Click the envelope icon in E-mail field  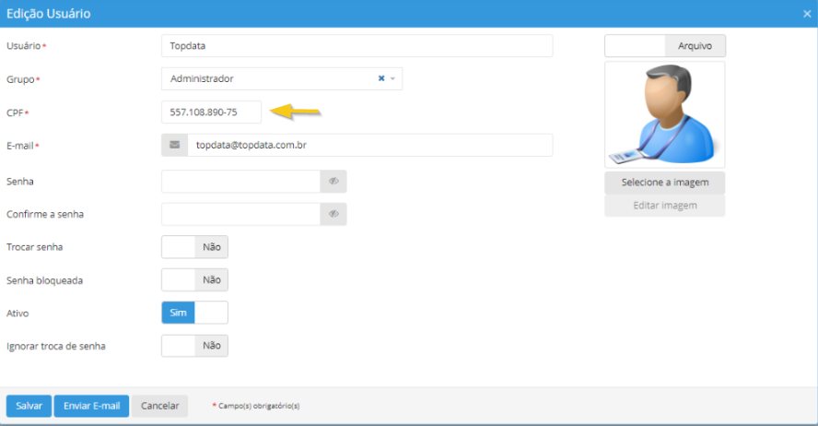(x=174, y=146)
